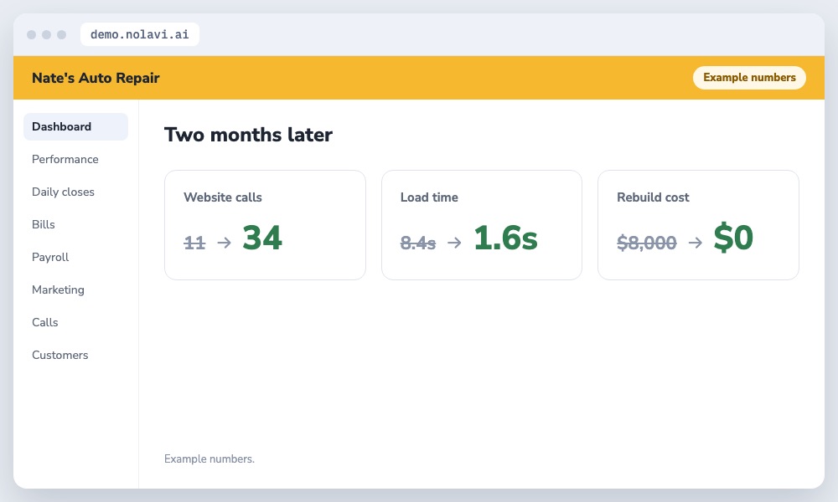Click the Example numbers. footnote
838x502 pixels.
[209, 458]
